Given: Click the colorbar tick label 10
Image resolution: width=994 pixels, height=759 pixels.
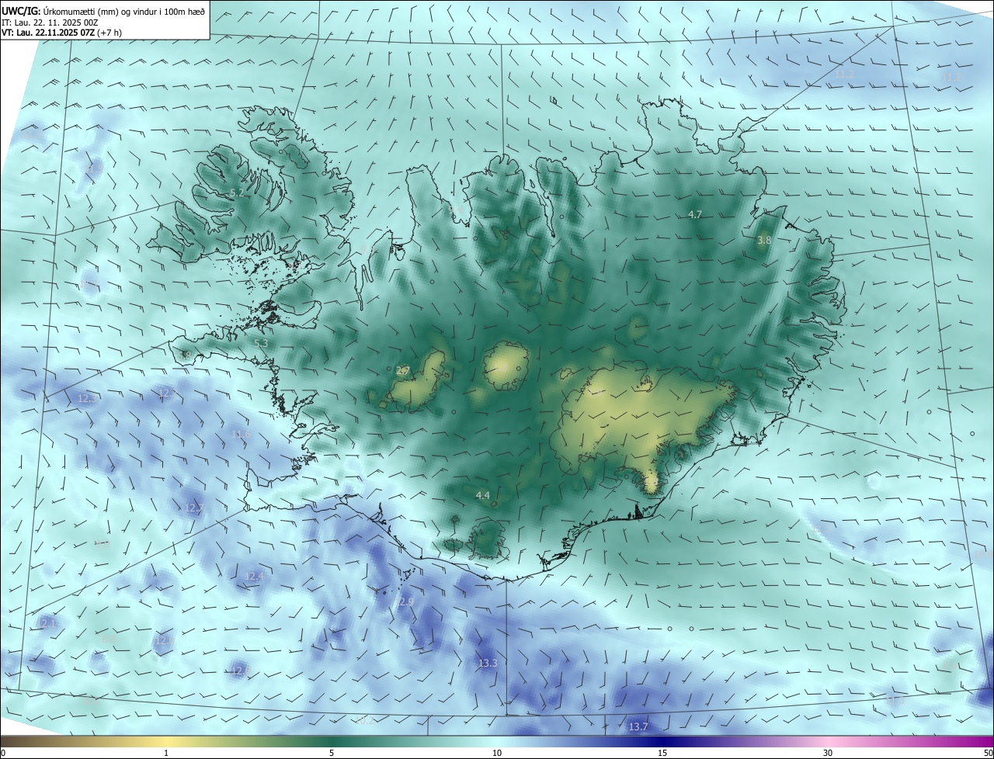Looking at the screenshot, I should coord(497,753).
